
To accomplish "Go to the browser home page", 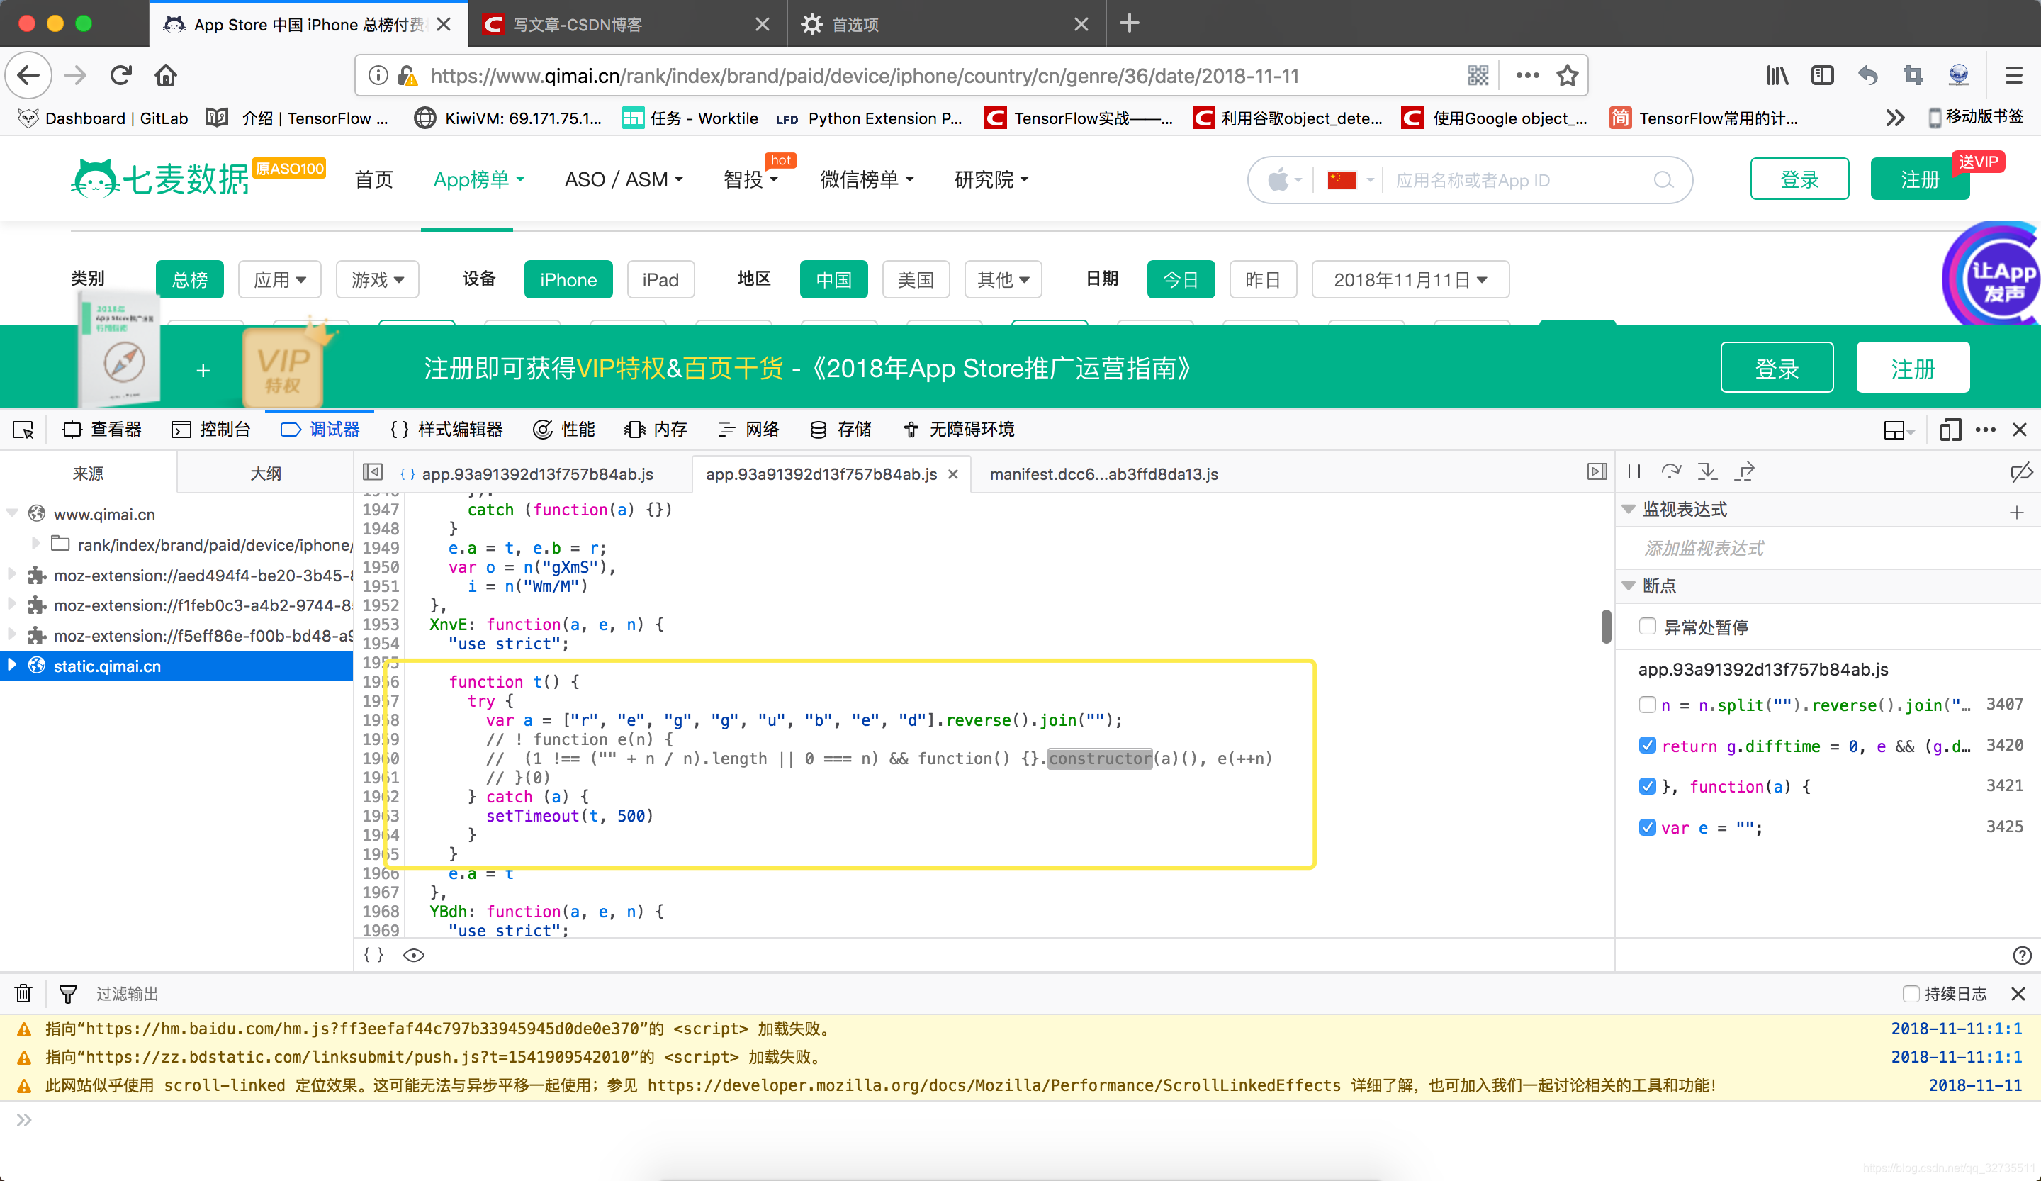I will [166, 75].
